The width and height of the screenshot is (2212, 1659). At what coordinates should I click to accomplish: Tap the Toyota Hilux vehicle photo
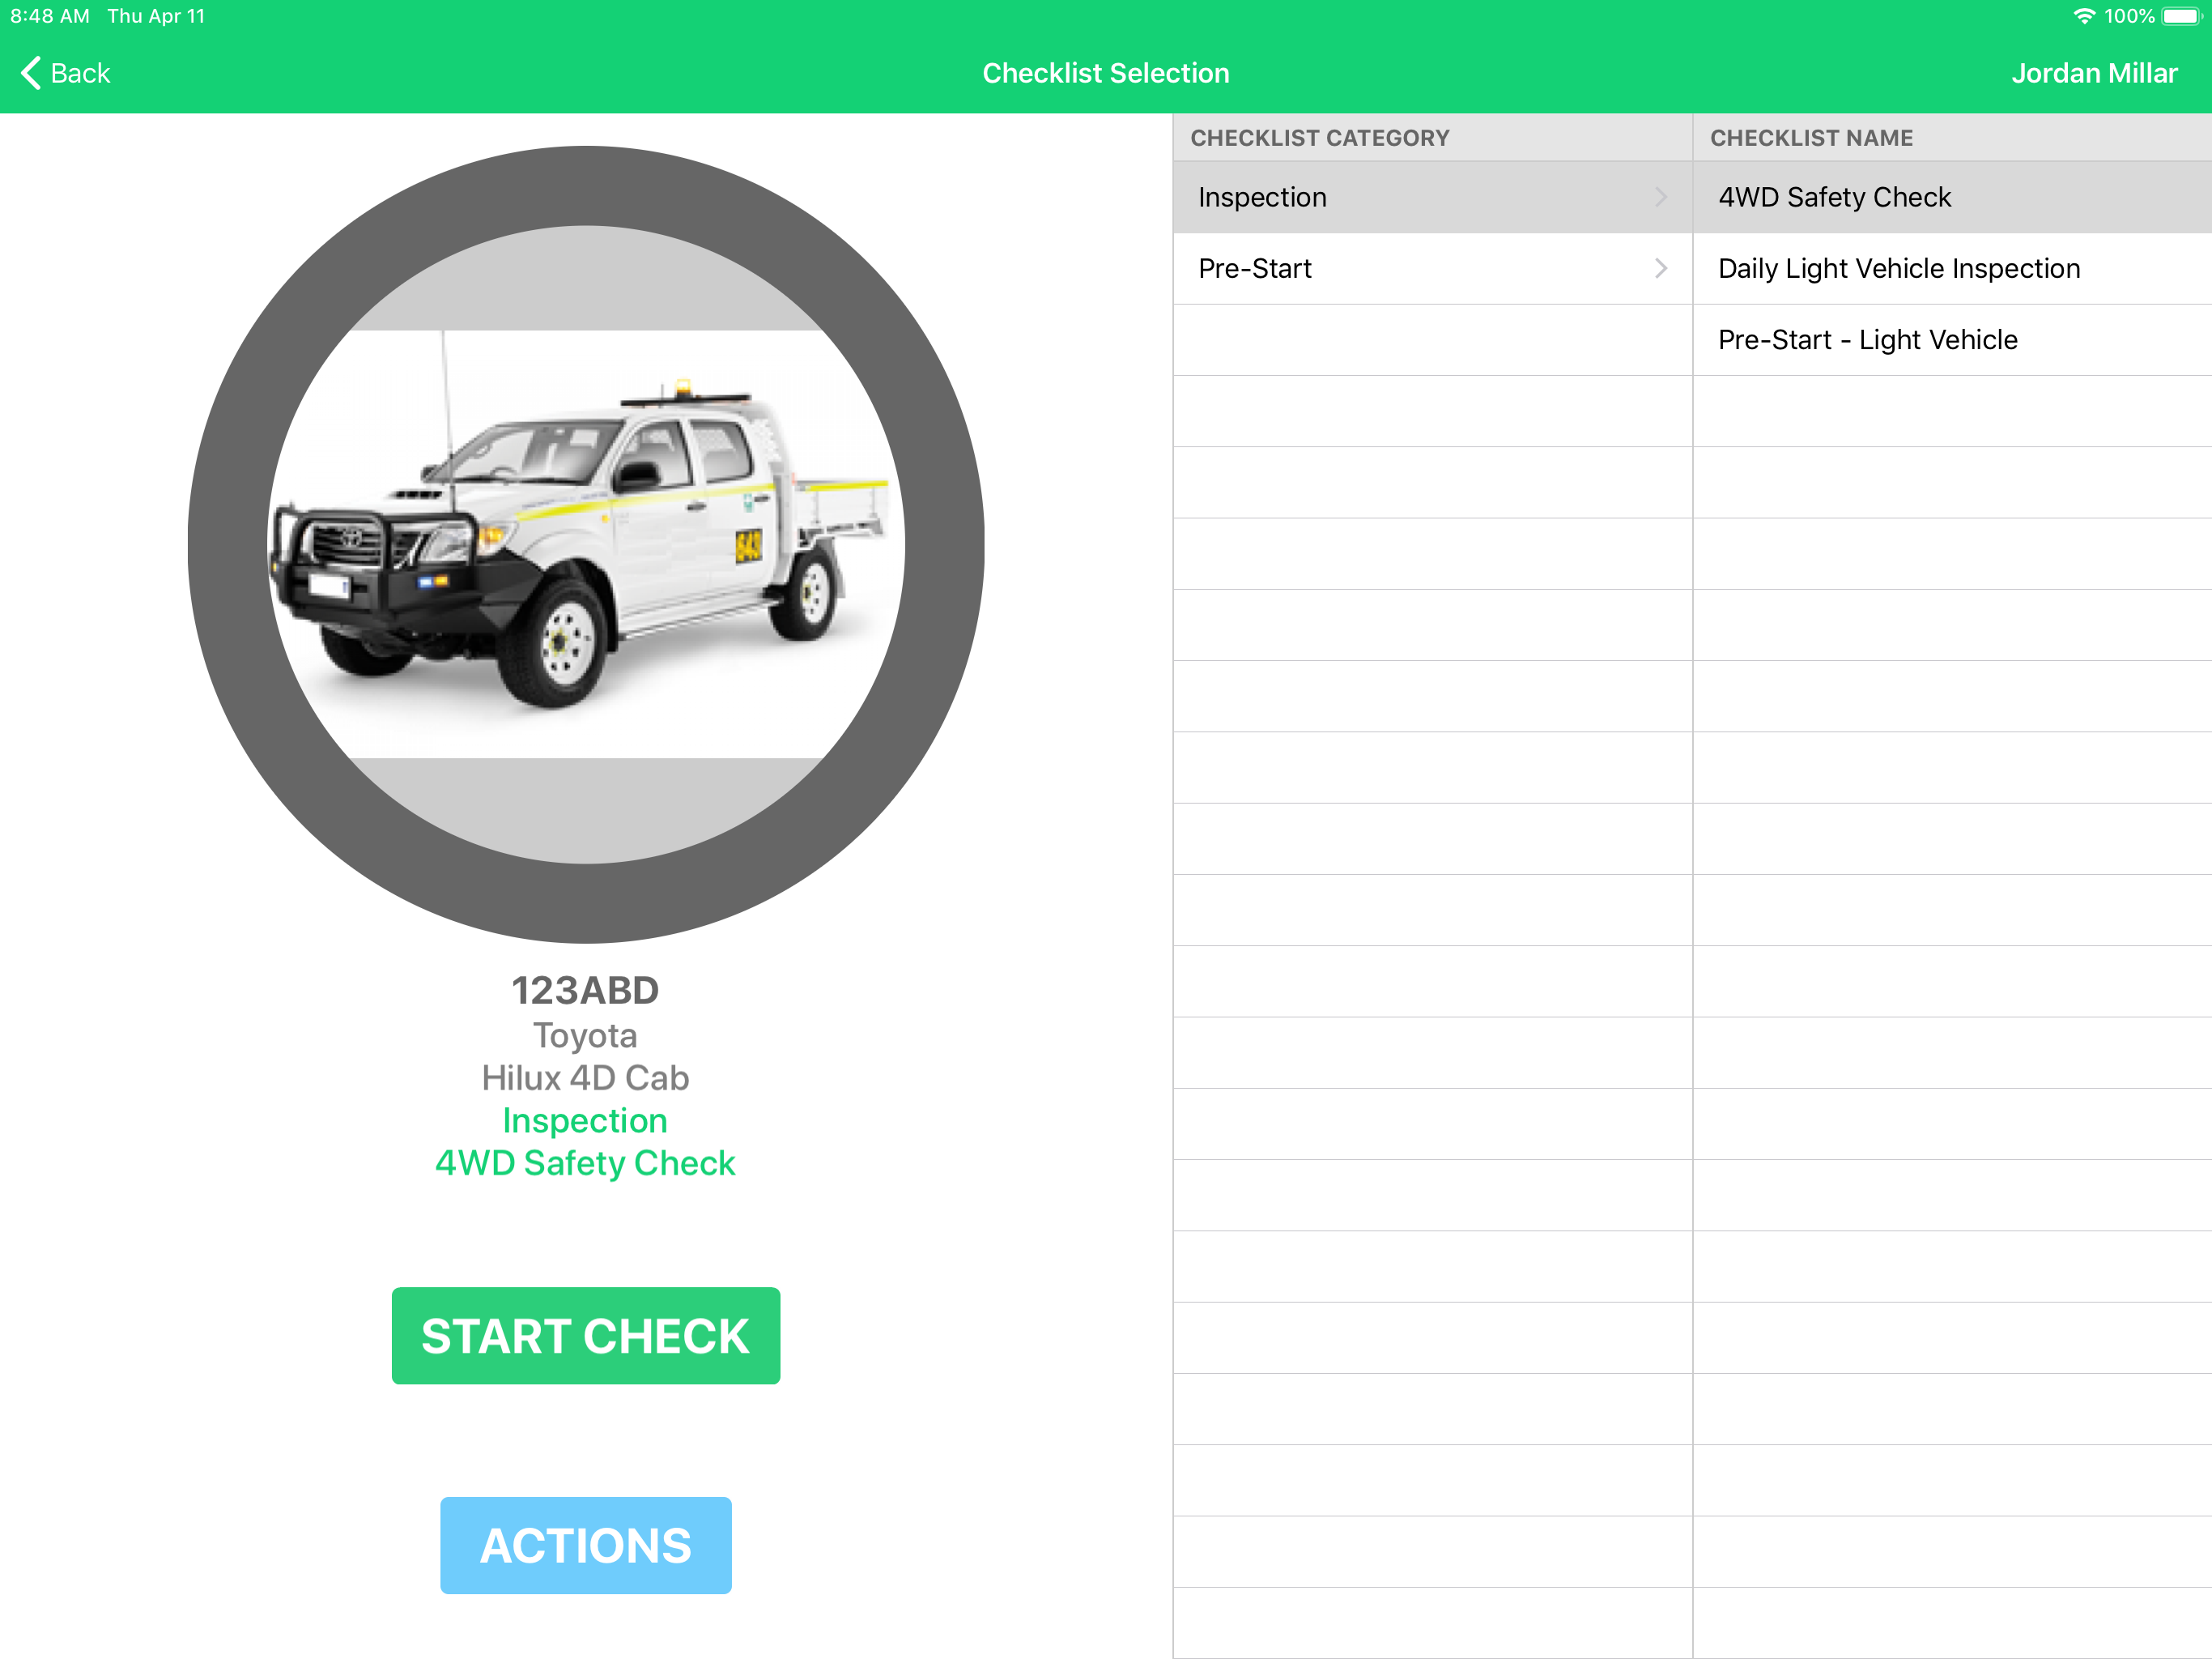click(x=586, y=544)
